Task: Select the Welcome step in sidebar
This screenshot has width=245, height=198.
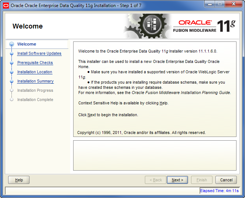Action: (x=27, y=44)
